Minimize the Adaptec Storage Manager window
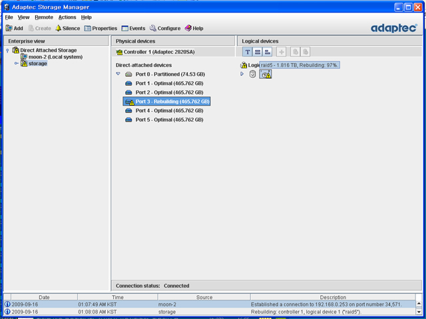426x319 pixels. pos(399,7)
